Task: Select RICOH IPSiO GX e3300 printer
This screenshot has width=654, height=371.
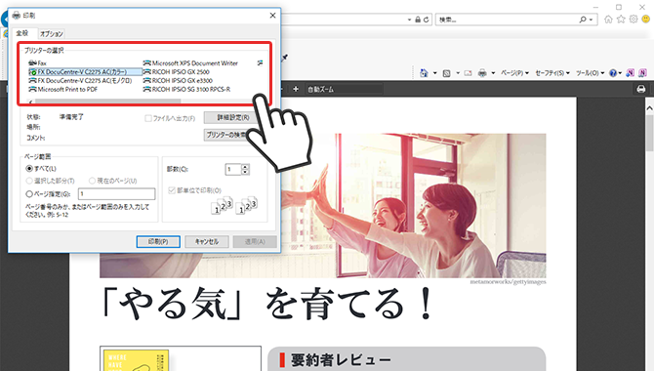Action: tap(178, 80)
